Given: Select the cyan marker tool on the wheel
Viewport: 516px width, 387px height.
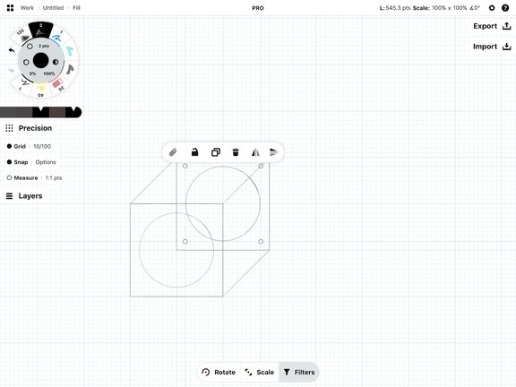Looking at the screenshot, I should click(70, 51).
